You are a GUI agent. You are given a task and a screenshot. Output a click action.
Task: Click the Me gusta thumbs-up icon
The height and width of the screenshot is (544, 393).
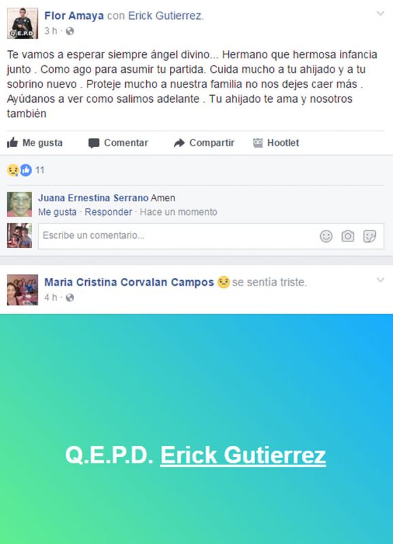pyautogui.click(x=12, y=143)
